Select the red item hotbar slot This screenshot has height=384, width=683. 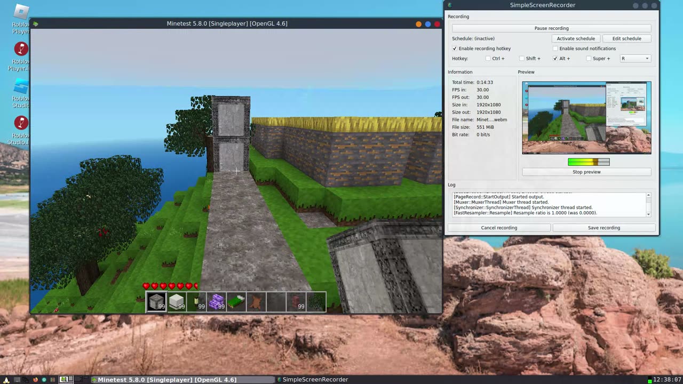(x=296, y=302)
